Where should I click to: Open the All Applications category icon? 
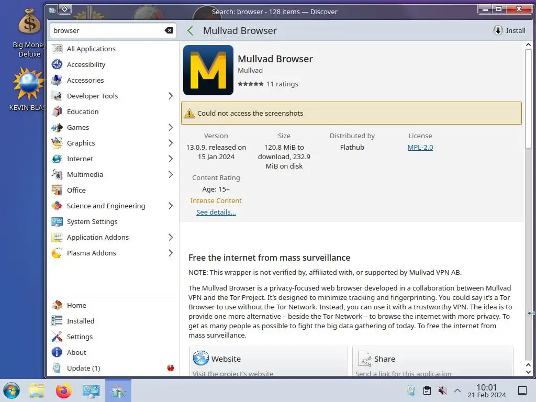click(57, 49)
